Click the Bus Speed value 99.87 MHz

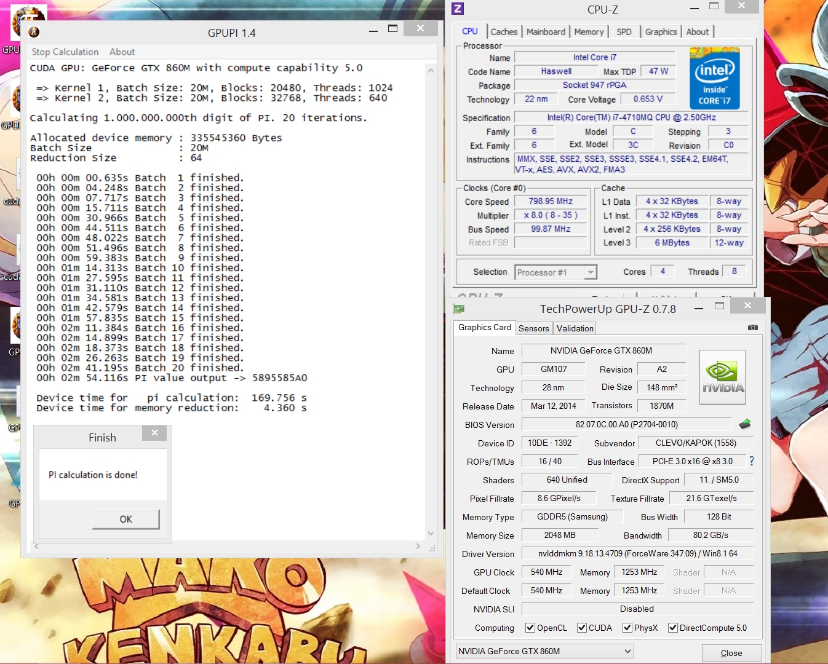point(551,229)
